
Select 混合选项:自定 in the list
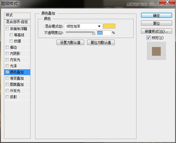pos(17,22)
